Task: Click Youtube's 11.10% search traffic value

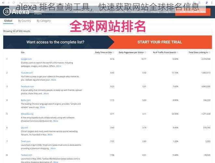Action: (175, 73)
